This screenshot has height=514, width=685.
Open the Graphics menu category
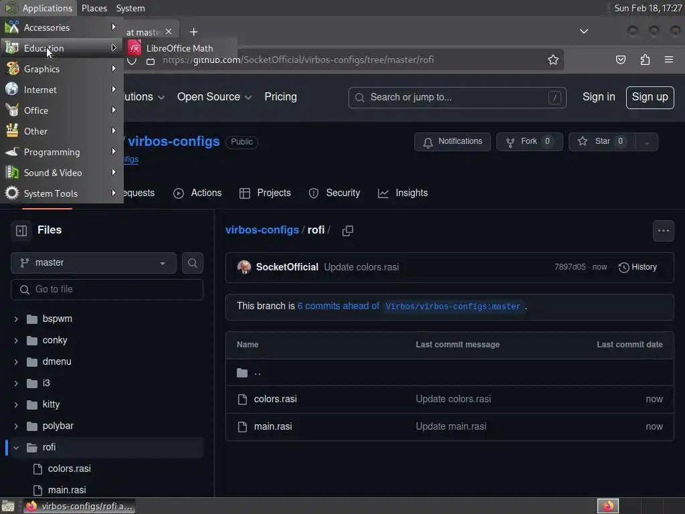coord(62,69)
